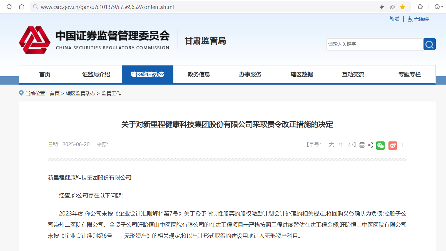Go to 监管工作 in breadcrumb

pos(111,93)
